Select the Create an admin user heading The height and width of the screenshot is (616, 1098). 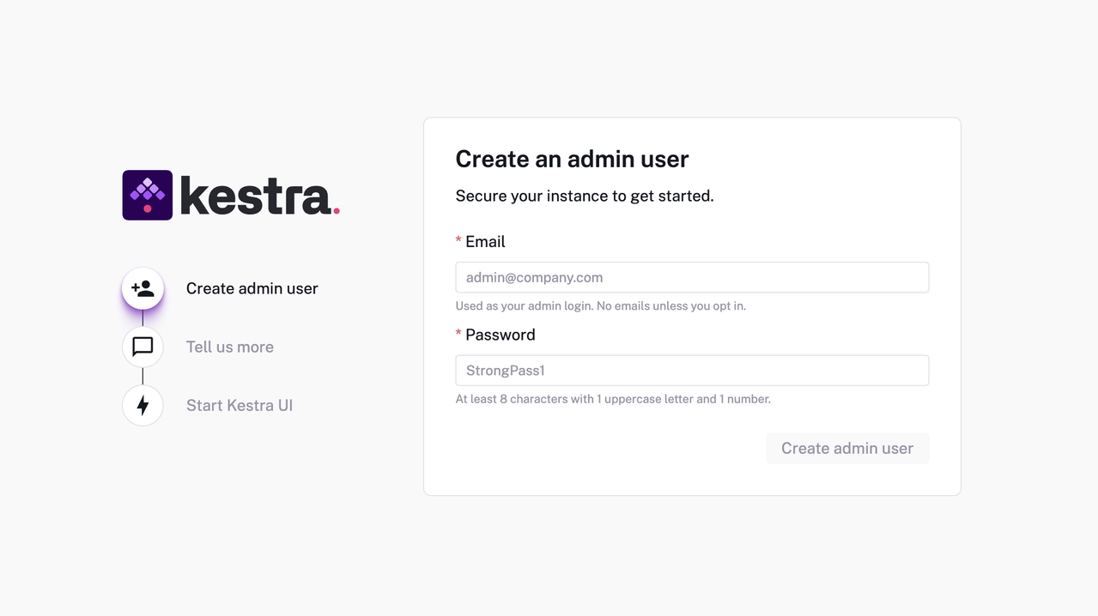point(572,159)
